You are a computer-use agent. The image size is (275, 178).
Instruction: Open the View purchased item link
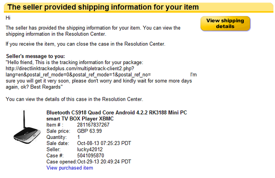point(70,168)
